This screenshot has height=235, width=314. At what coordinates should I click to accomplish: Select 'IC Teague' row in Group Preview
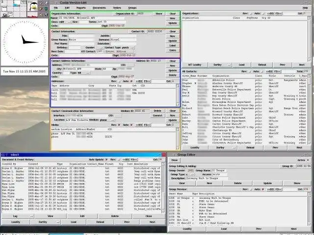pyautogui.click(x=238, y=198)
